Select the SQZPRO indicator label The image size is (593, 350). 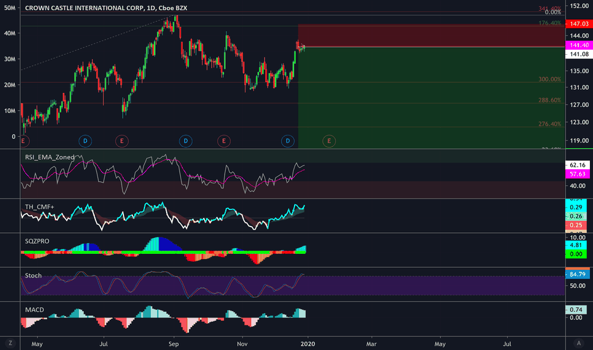tap(37, 241)
